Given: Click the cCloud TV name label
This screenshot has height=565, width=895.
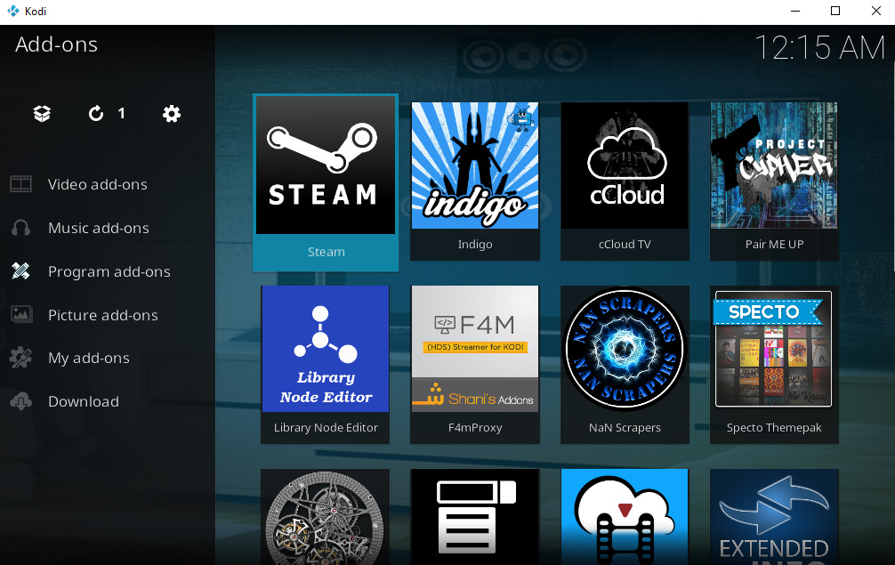Looking at the screenshot, I should [x=625, y=245].
